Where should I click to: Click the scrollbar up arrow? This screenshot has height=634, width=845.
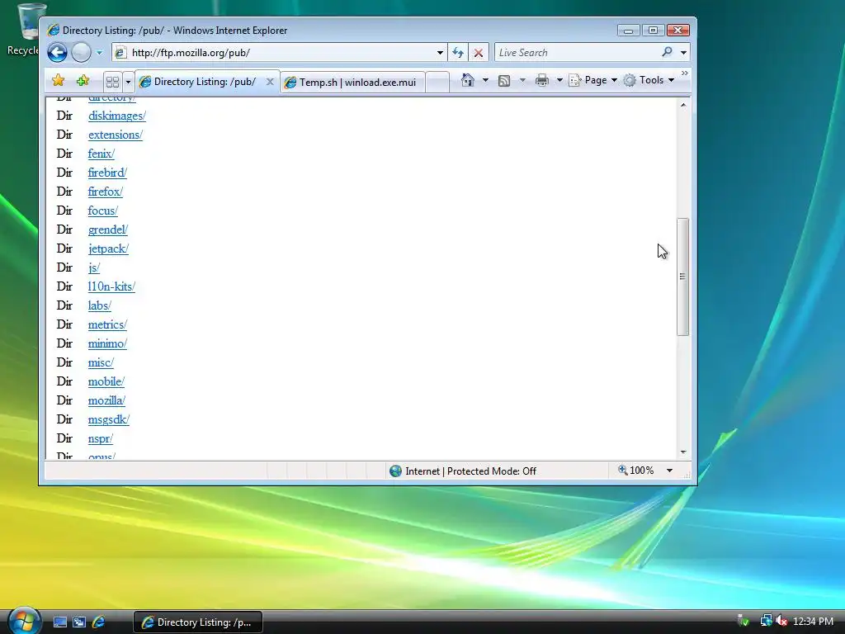click(x=683, y=105)
